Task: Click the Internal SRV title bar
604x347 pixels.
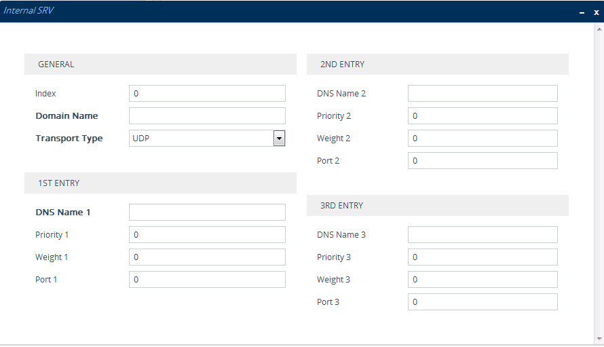Action: (271, 12)
